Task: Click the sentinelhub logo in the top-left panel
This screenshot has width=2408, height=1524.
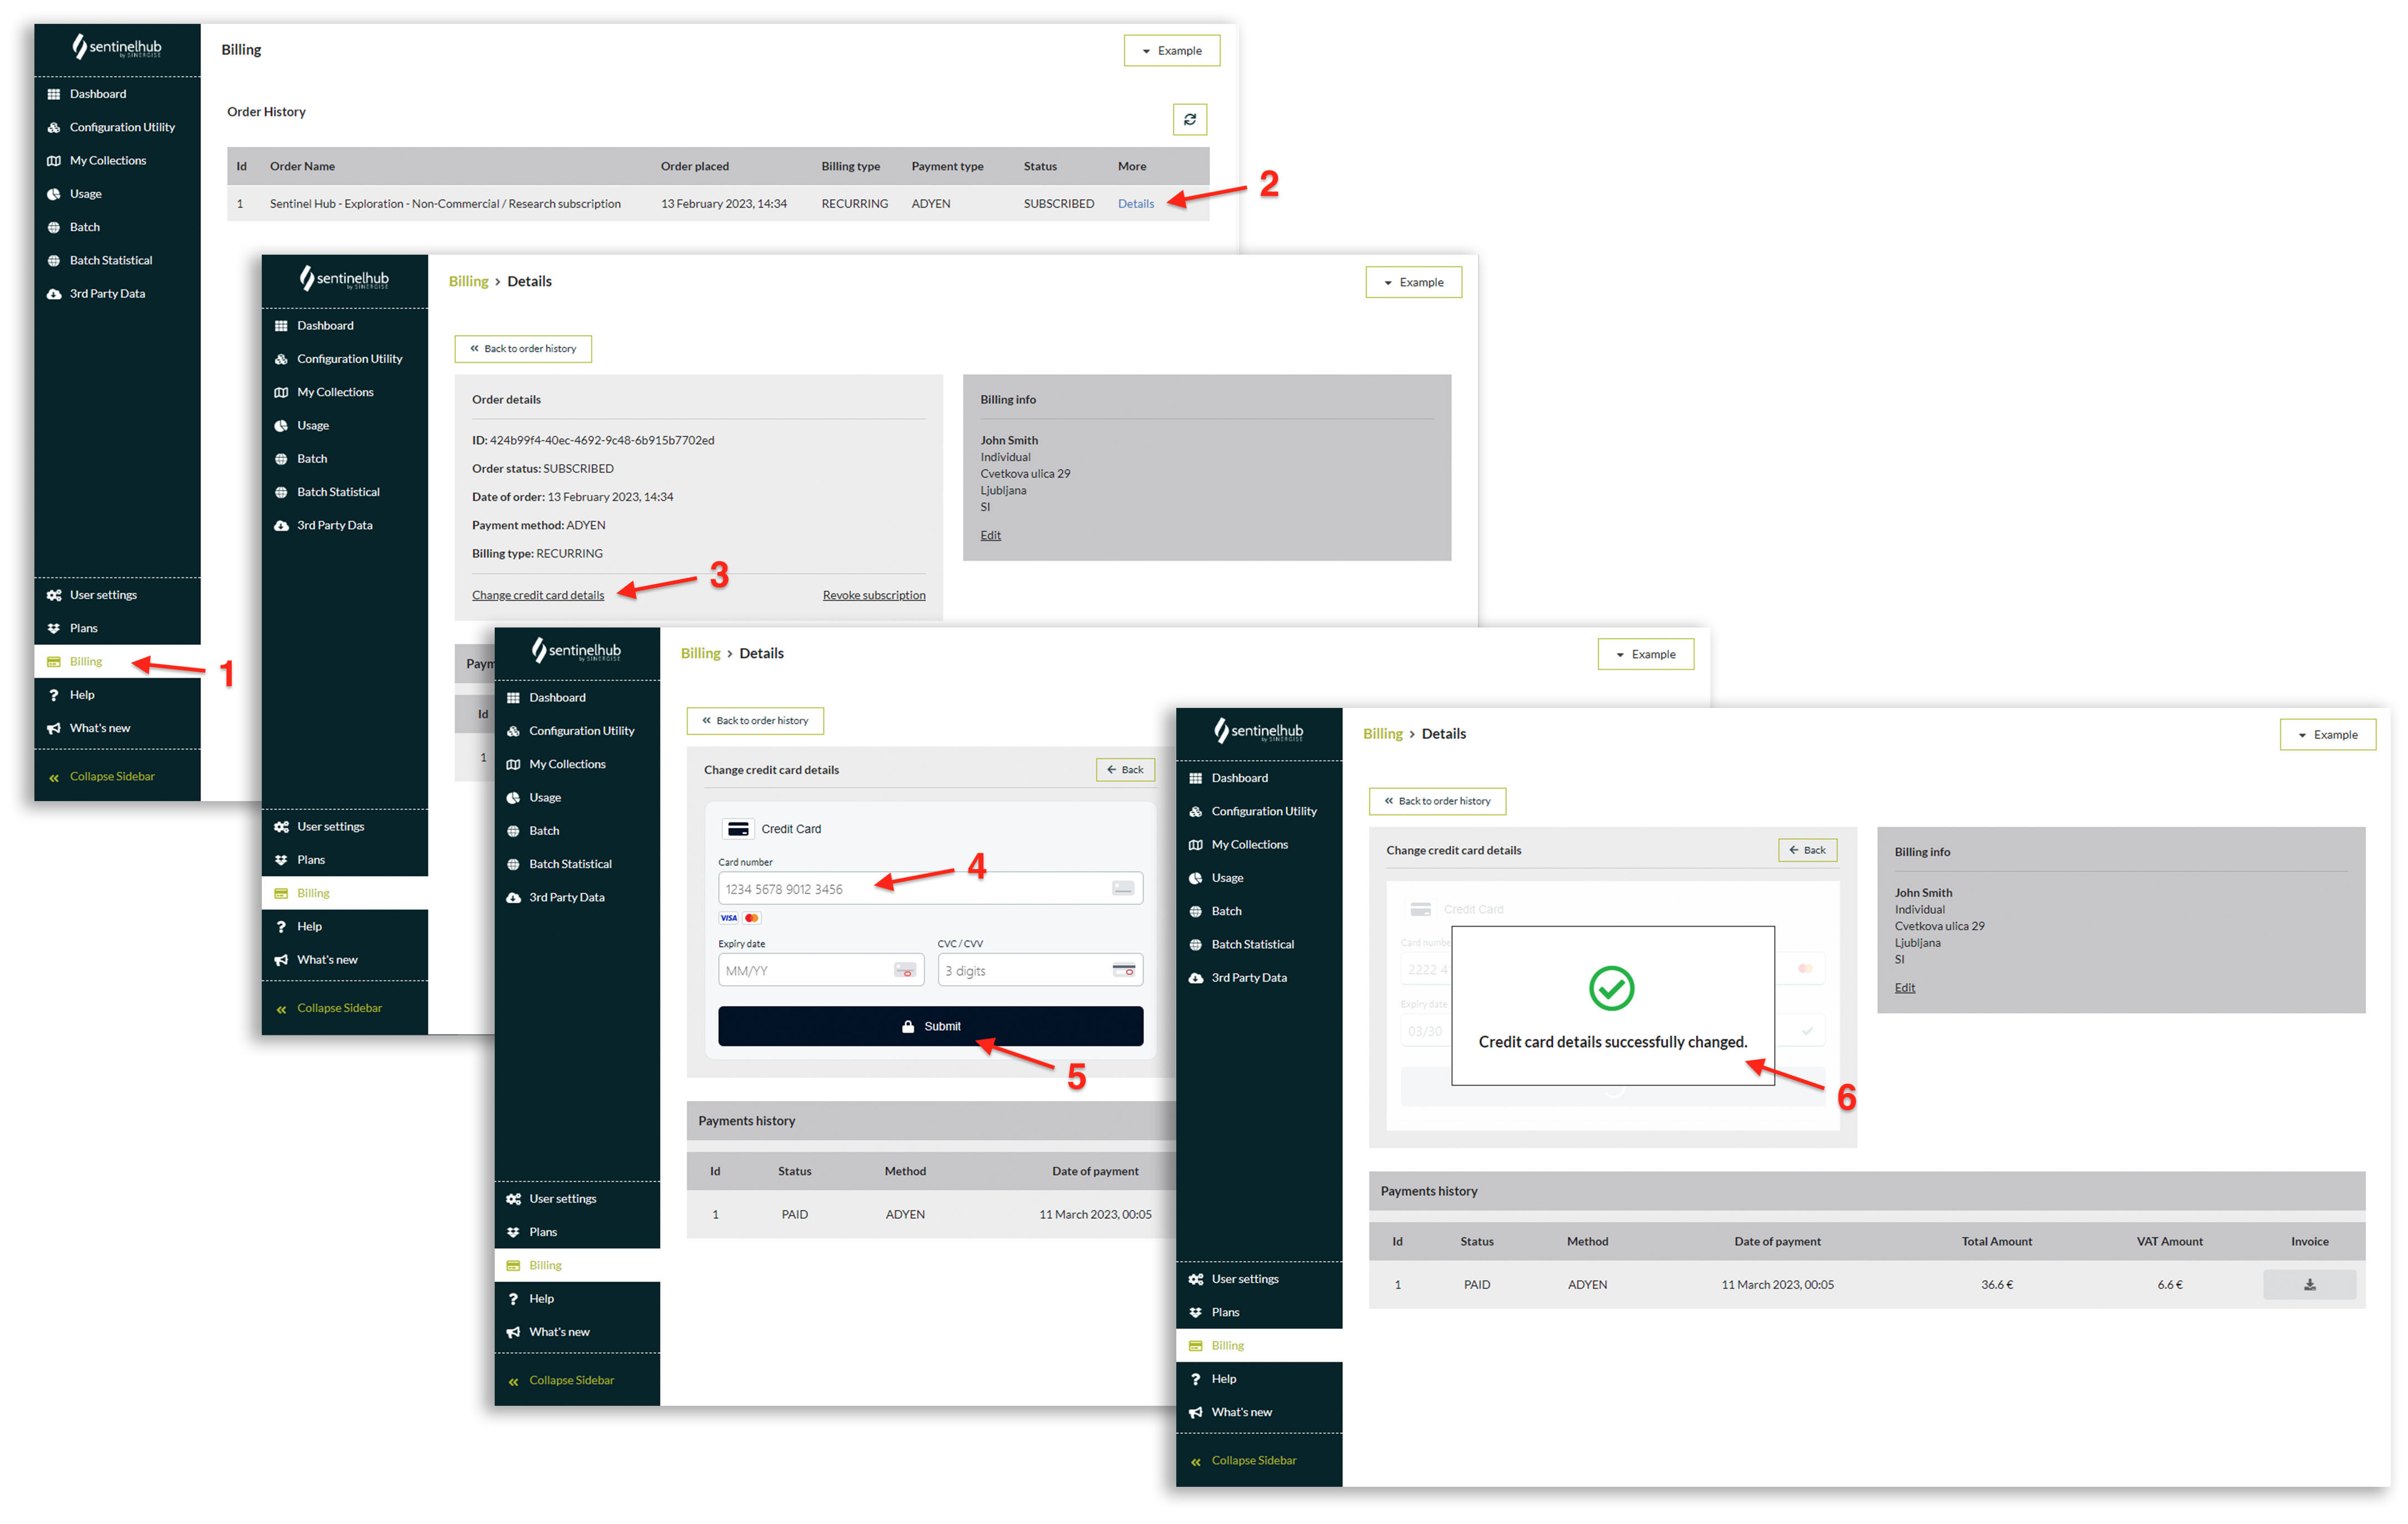Action: click(117, 47)
